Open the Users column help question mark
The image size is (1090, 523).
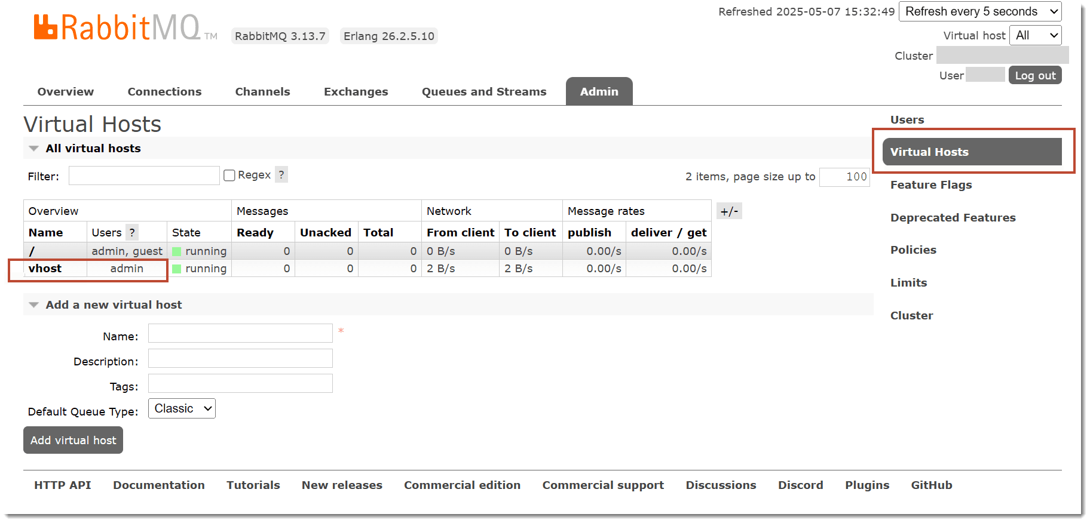coord(132,232)
